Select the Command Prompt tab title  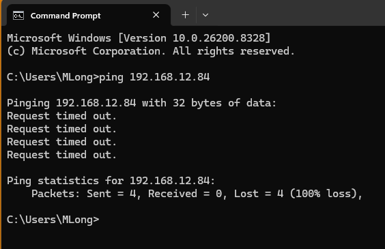tap(66, 16)
